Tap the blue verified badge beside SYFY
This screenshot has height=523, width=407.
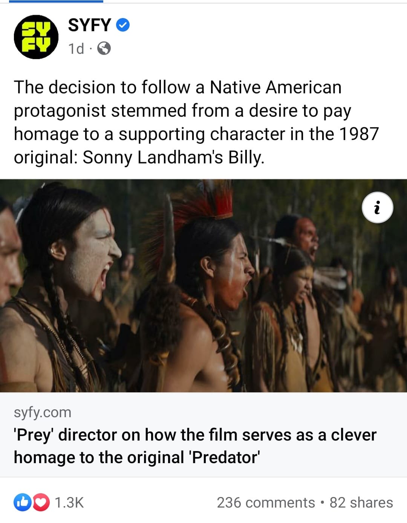click(x=123, y=25)
